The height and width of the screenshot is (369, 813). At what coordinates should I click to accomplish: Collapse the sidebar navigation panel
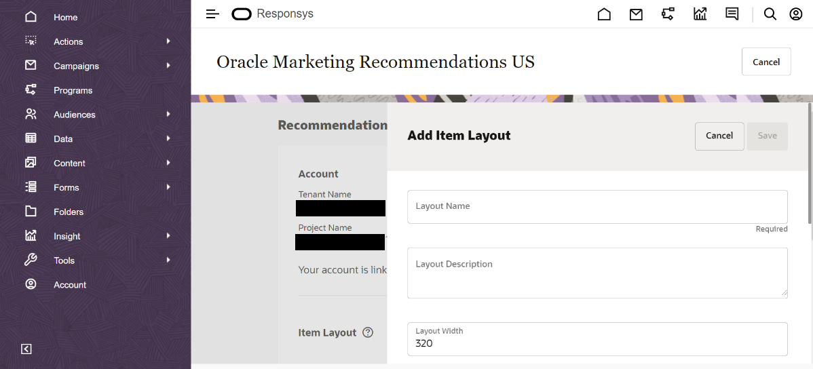26,349
